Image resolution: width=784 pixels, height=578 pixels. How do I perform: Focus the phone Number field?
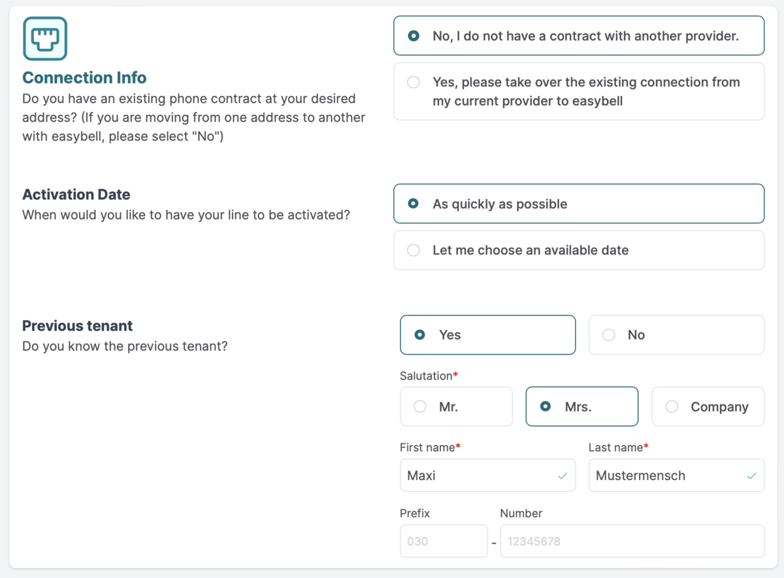pyautogui.click(x=631, y=541)
